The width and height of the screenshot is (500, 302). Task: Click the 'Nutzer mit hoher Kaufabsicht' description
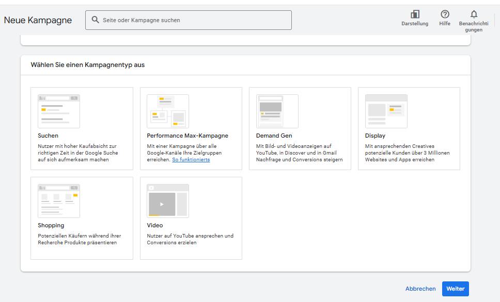click(78, 153)
